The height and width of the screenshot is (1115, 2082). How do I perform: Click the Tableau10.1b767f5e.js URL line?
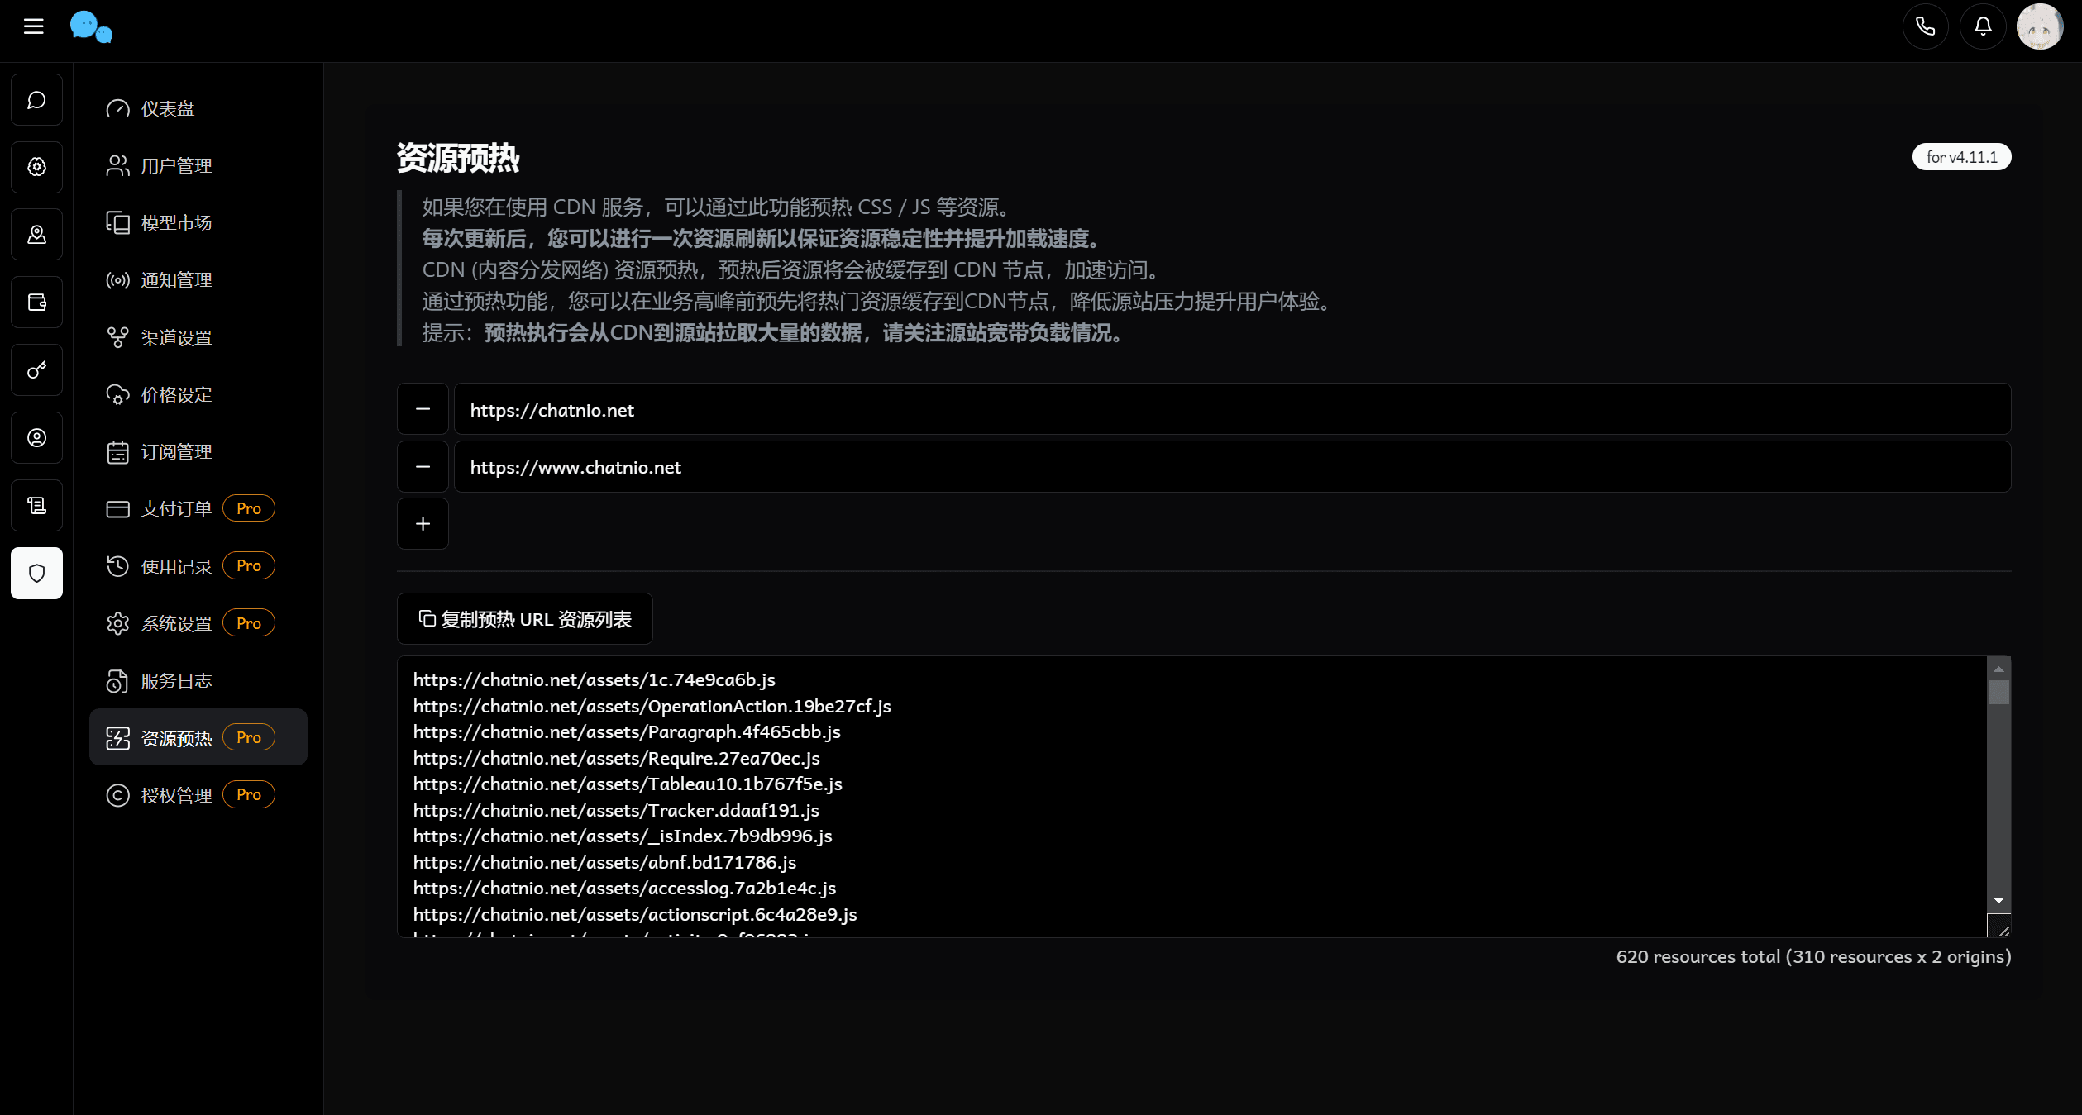click(x=628, y=784)
